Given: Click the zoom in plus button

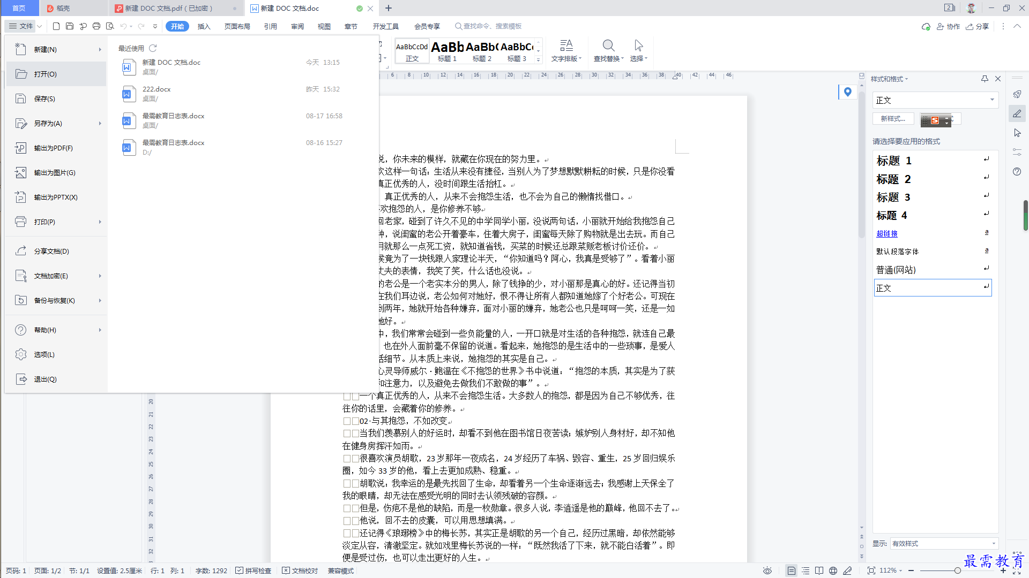Looking at the screenshot, I should point(1003,571).
